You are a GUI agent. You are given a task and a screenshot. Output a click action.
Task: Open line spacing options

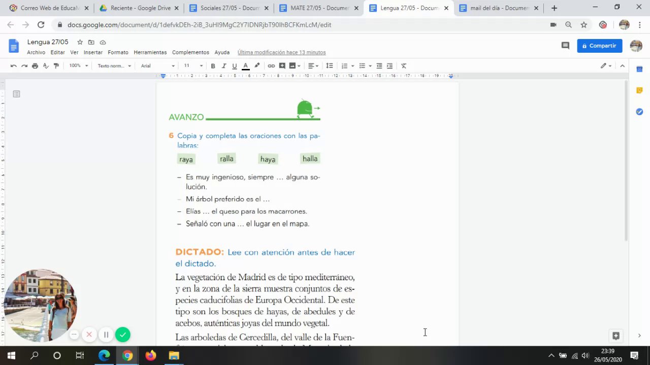pos(330,66)
